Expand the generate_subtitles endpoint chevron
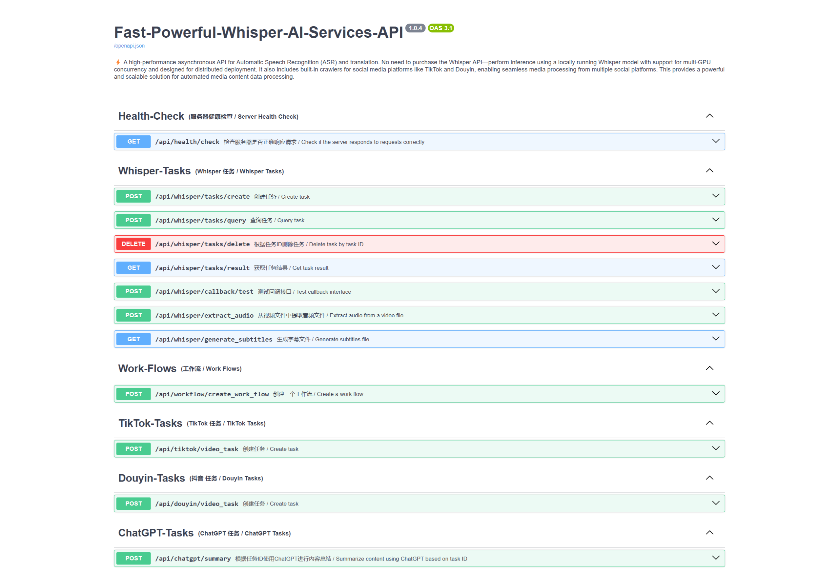Image resolution: width=838 pixels, height=571 pixels. click(715, 339)
